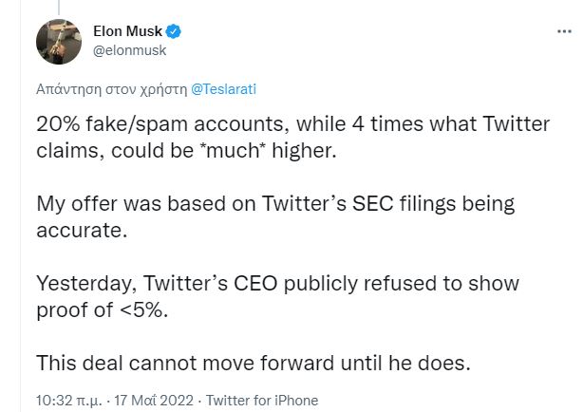Click the 17 Μαϊ 2022 date
The width and height of the screenshot is (583, 412).
click(x=153, y=400)
